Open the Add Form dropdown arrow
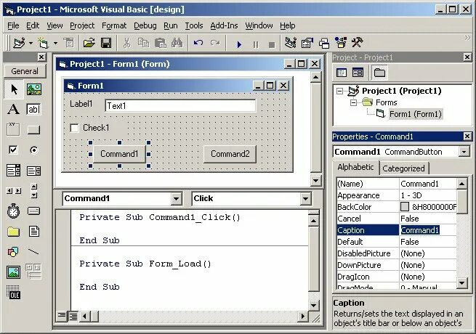The width and height of the screenshot is (476, 334). (x=55, y=43)
